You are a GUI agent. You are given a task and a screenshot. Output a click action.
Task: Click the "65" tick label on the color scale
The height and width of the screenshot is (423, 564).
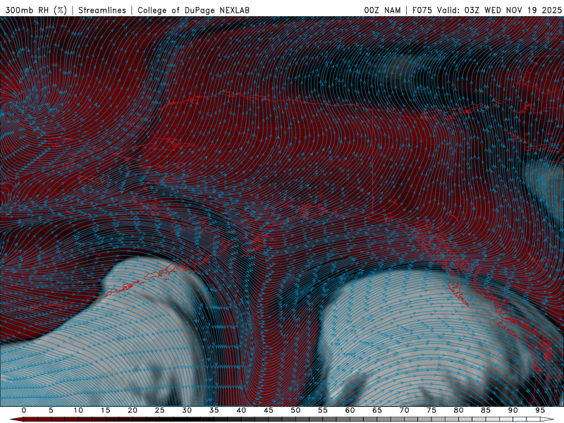377,410
